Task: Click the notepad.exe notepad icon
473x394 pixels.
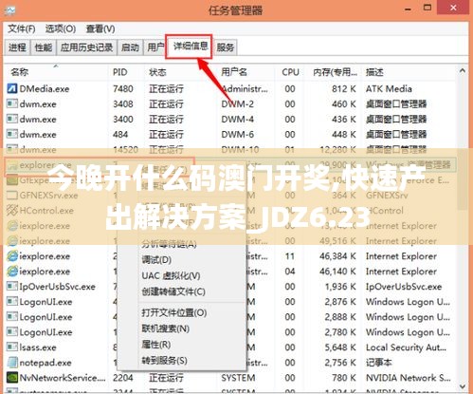Action: (12, 363)
